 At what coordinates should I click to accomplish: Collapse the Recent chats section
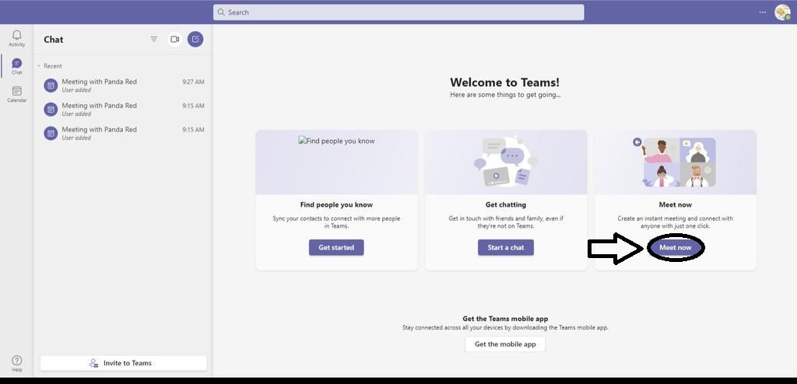39,66
